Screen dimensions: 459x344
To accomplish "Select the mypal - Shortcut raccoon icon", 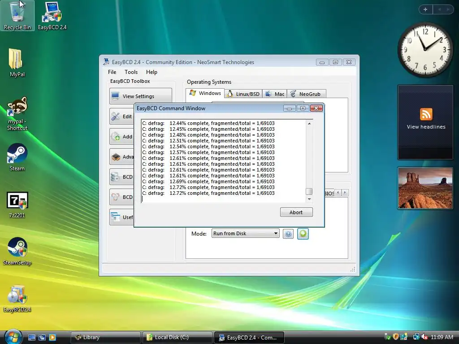I will (17, 114).
